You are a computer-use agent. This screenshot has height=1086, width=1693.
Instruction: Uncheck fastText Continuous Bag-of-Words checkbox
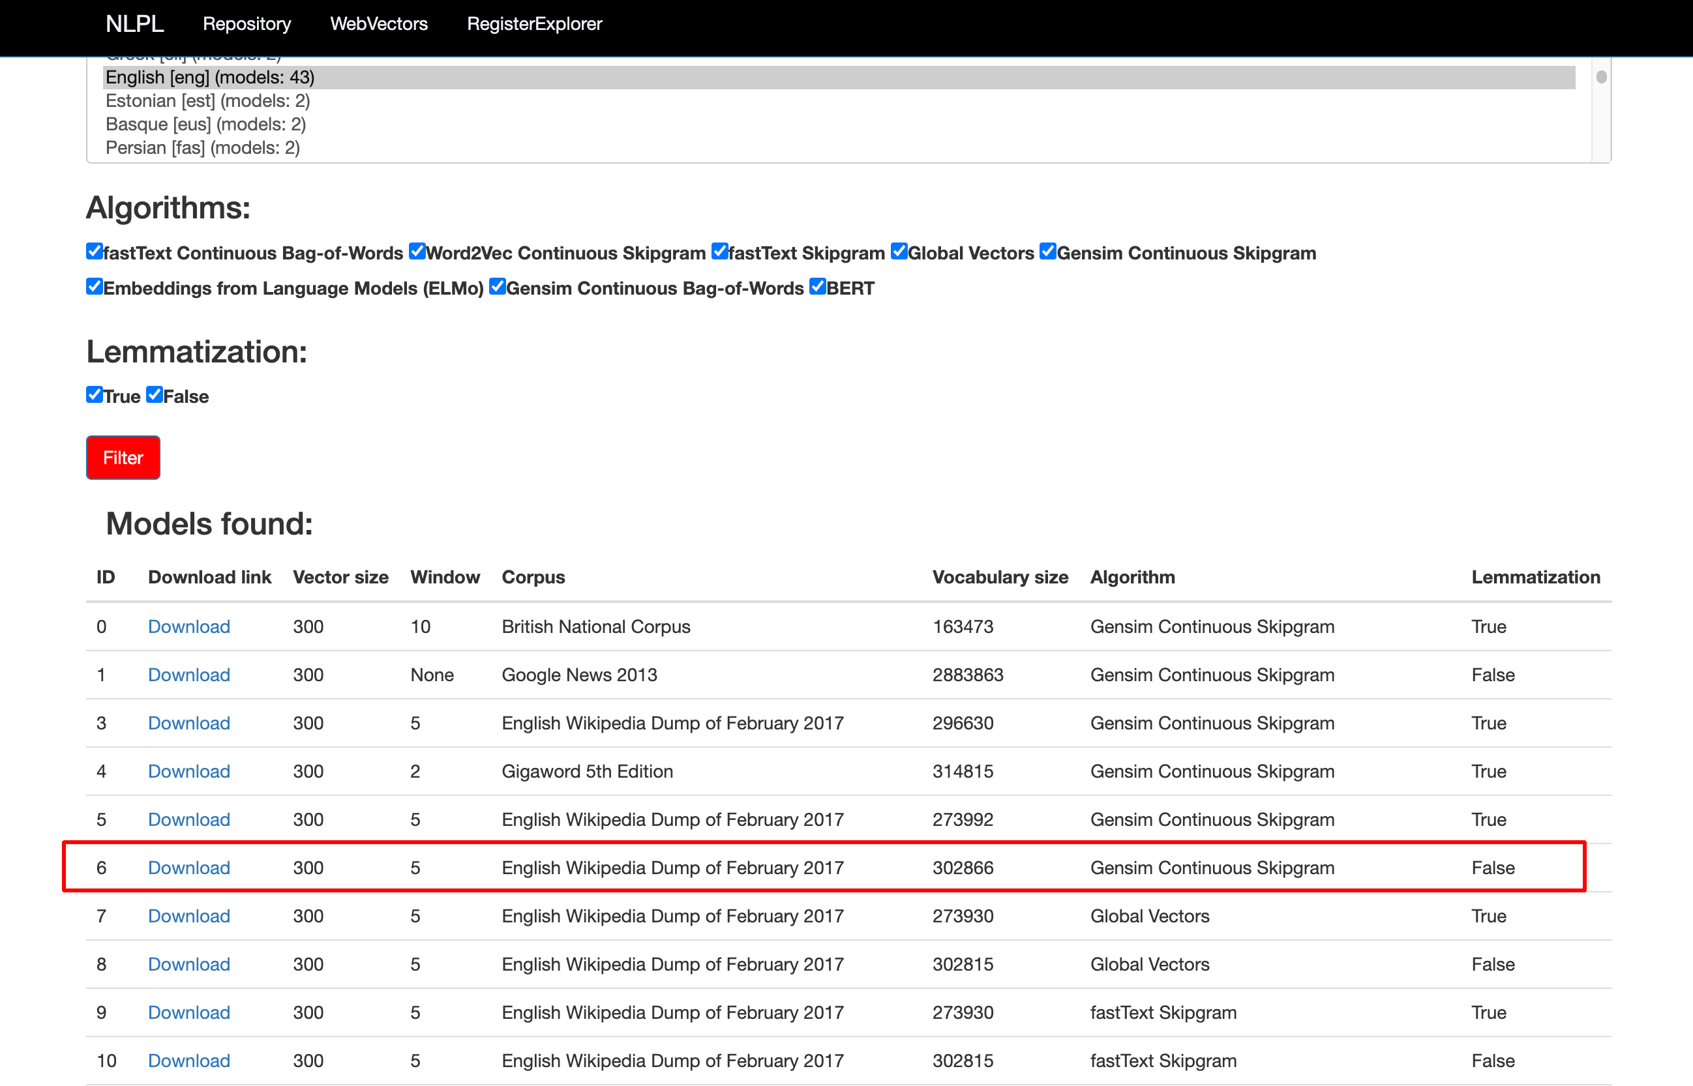95,252
